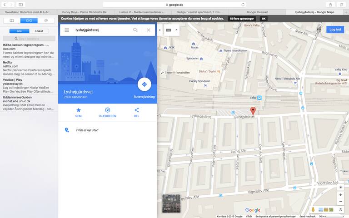Switch to Sunny Days Palma tab
This screenshot has width=349, height=218.
85,12
